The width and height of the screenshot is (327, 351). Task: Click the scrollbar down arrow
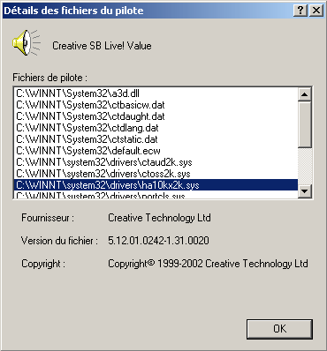pyautogui.click(x=305, y=191)
